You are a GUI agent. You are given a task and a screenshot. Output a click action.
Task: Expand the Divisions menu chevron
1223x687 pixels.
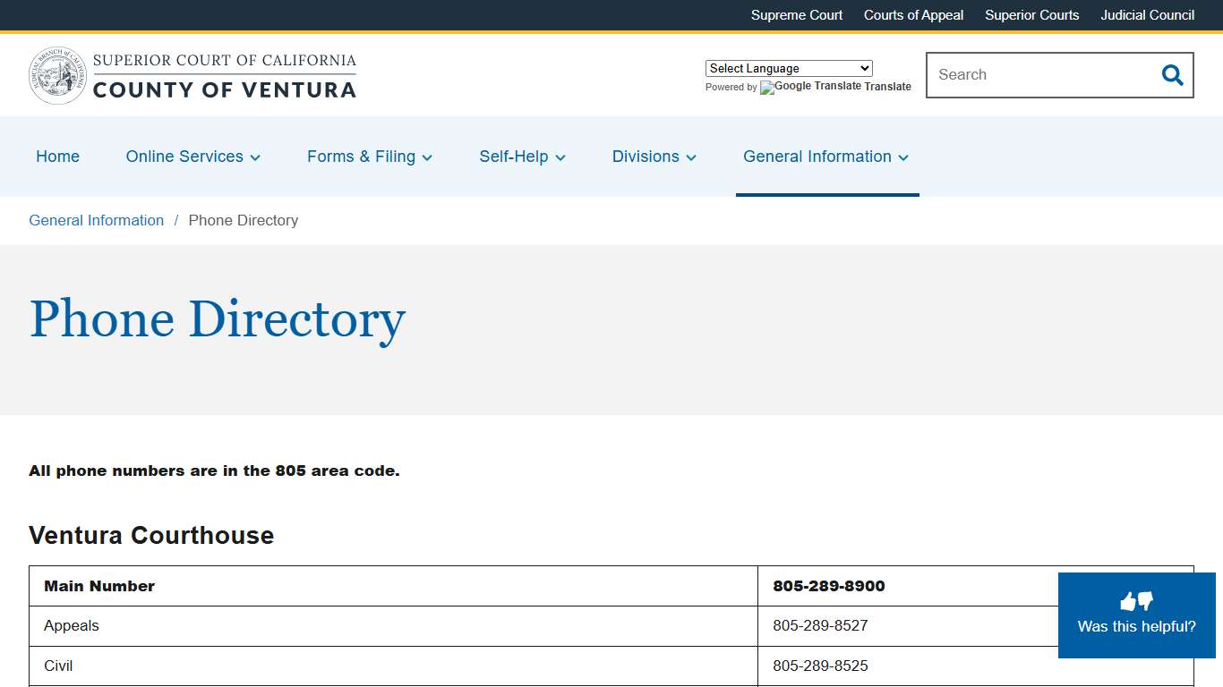(691, 157)
